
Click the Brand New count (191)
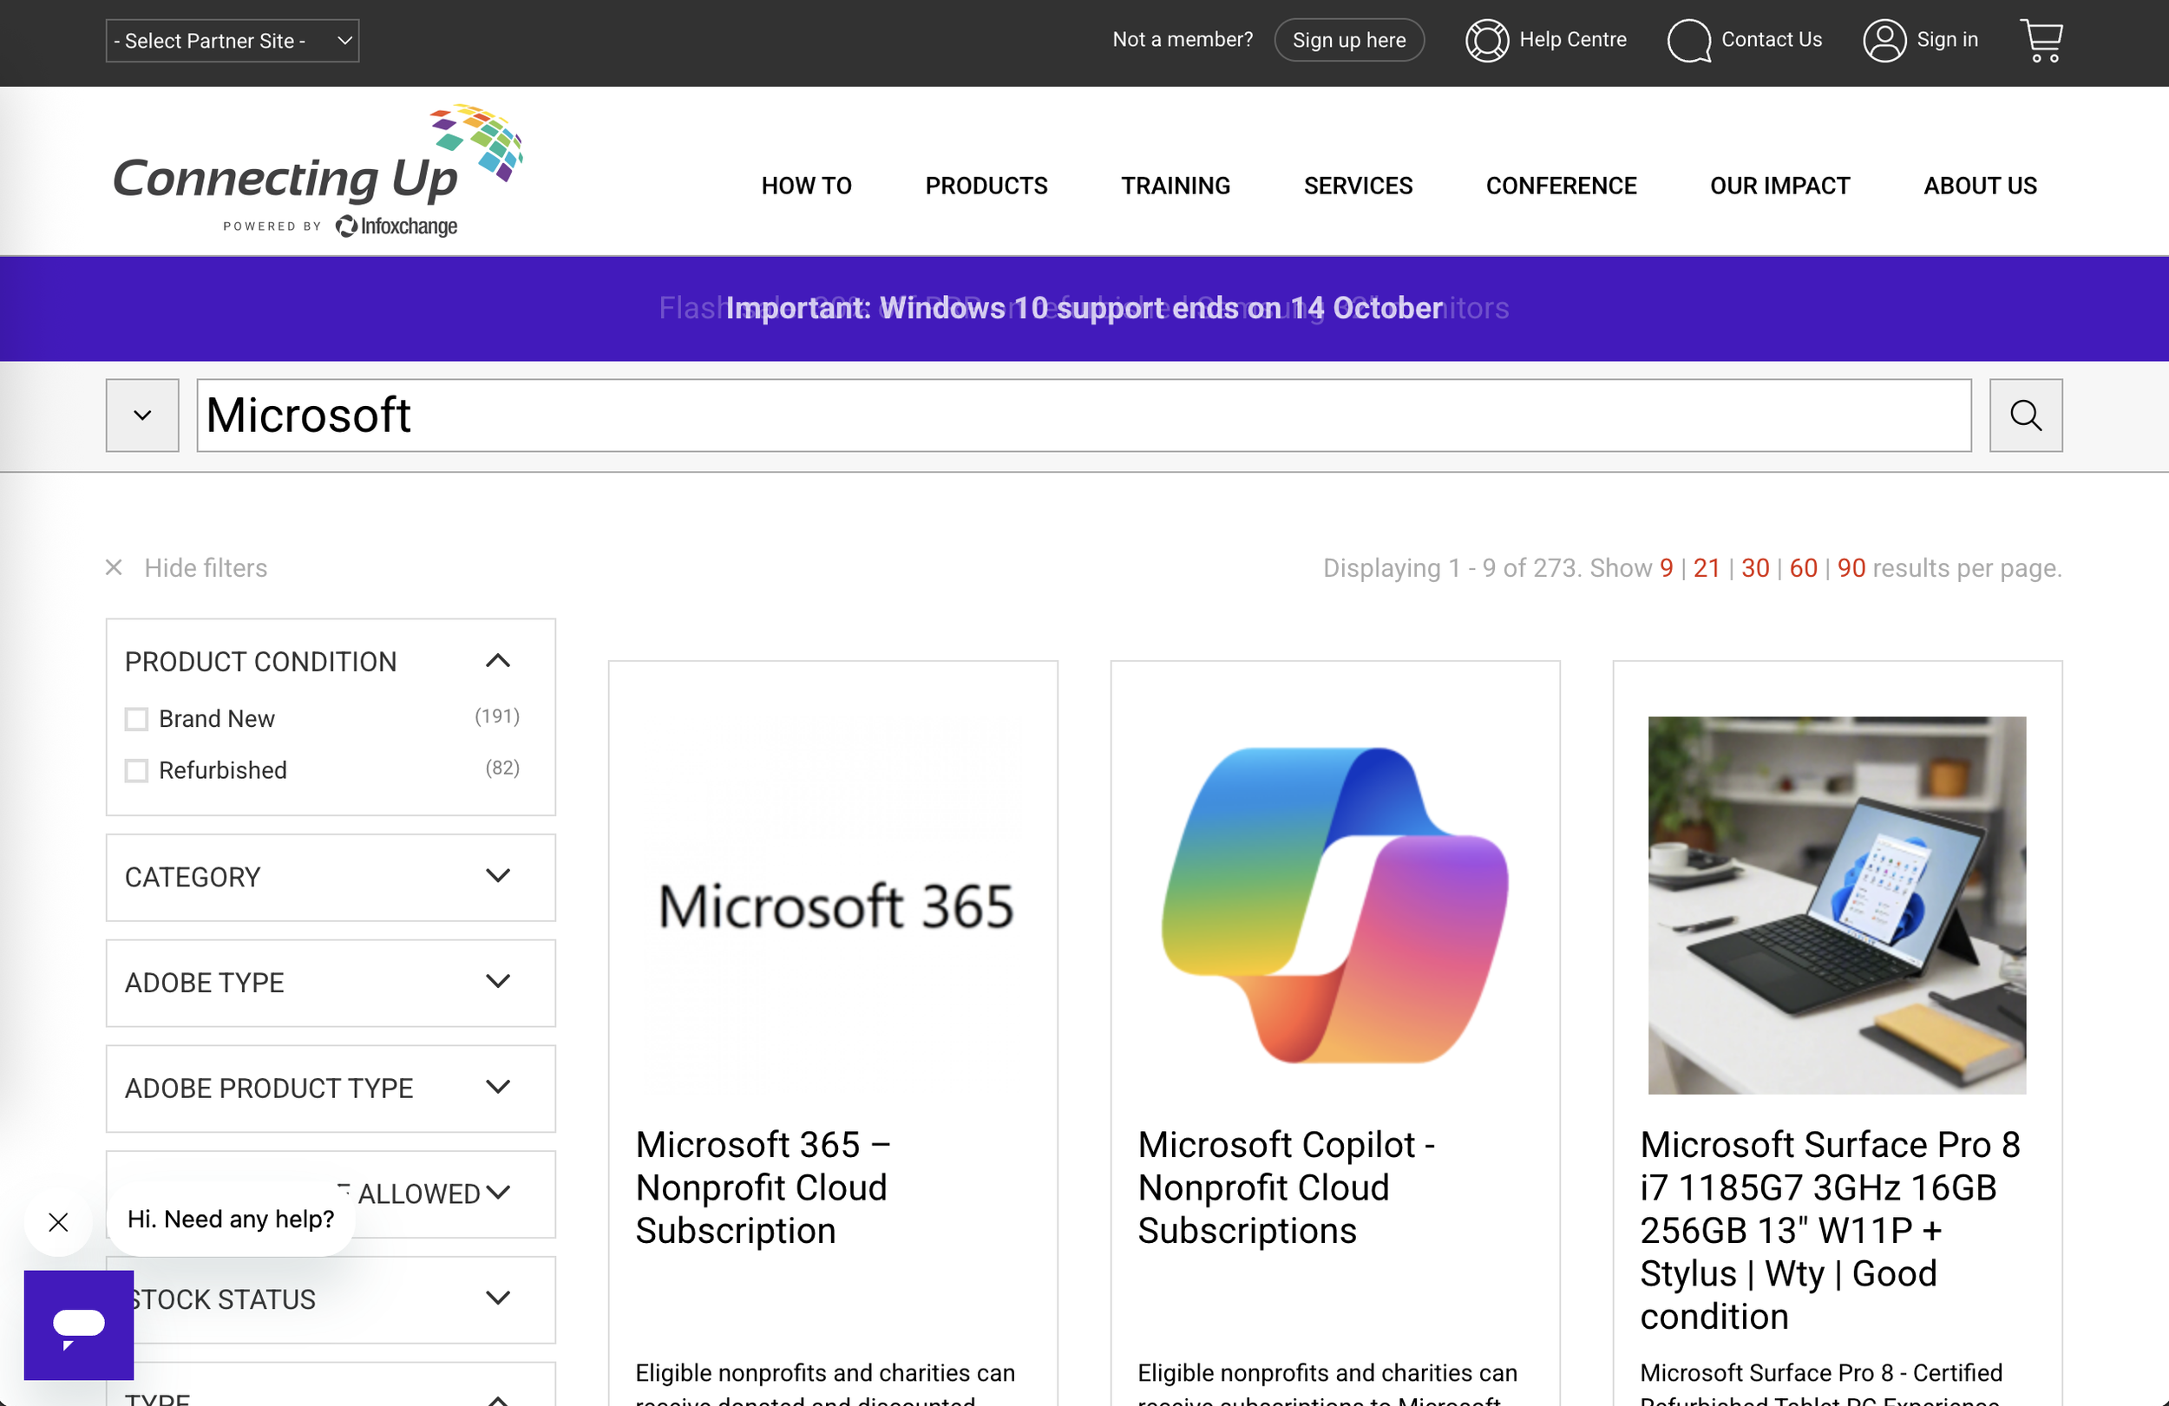[x=498, y=716]
